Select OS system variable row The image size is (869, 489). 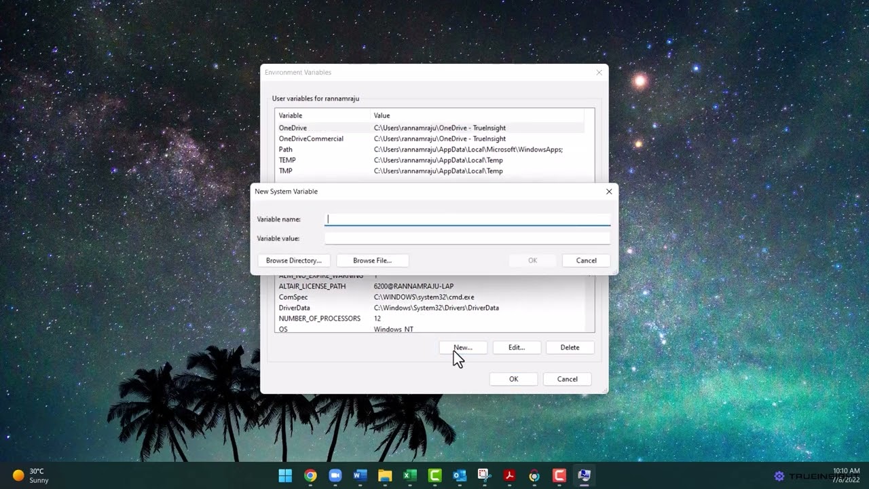click(430, 329)
